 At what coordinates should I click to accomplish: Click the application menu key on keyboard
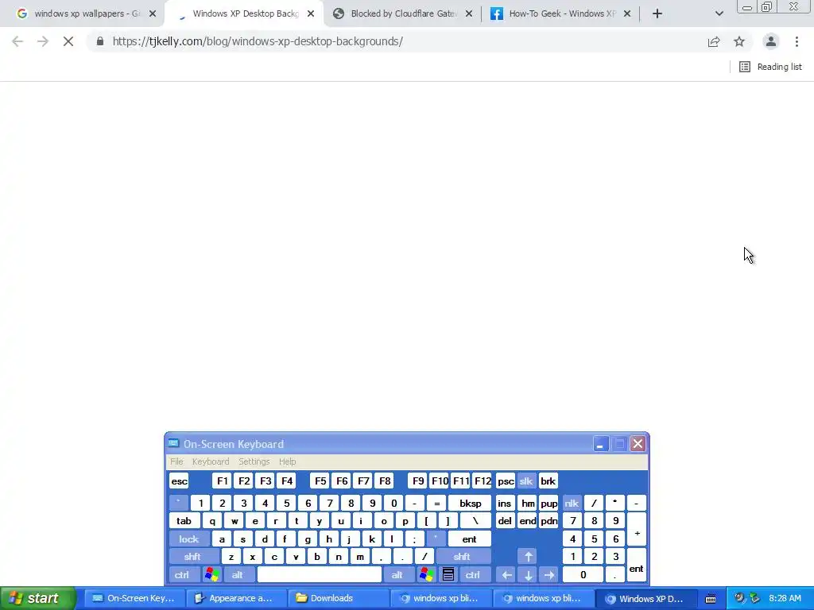pyautogui.click(x=448, y=575)
